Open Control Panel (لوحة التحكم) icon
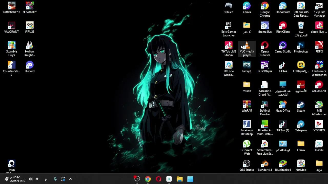328x184 pixels. tap(283, 145)
